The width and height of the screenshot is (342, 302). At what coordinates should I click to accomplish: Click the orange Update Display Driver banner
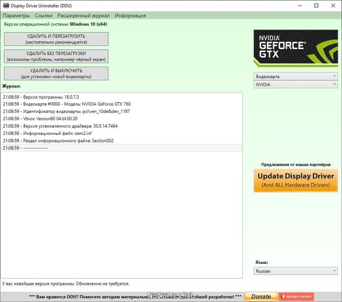(295, 180)
